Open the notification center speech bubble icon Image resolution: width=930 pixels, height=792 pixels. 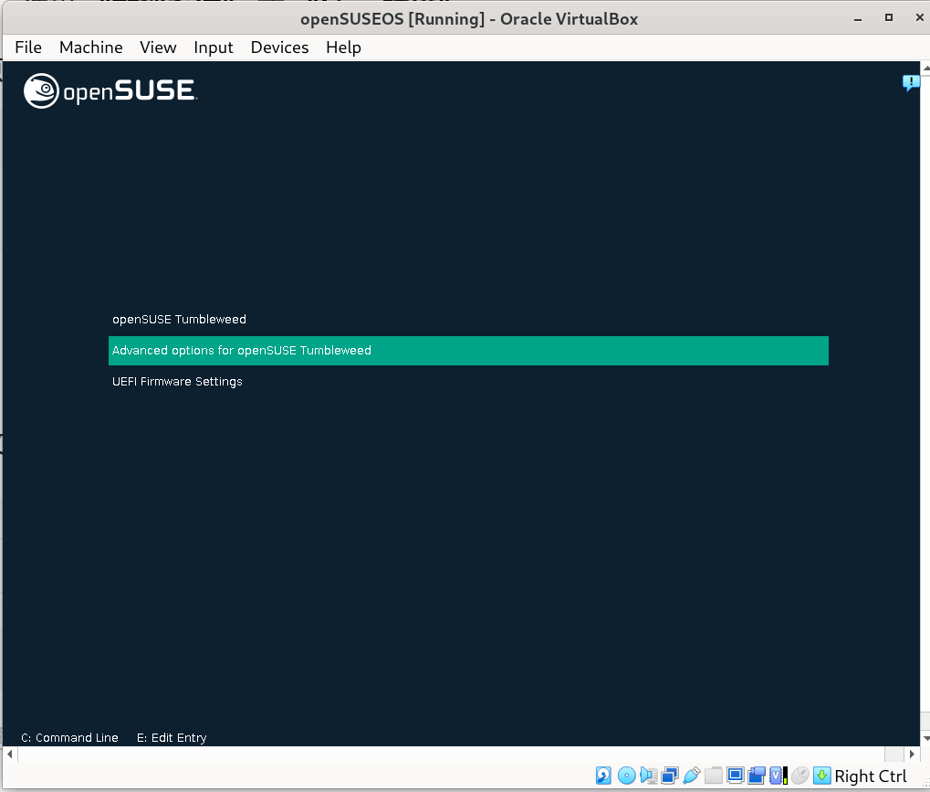[911, 82]
